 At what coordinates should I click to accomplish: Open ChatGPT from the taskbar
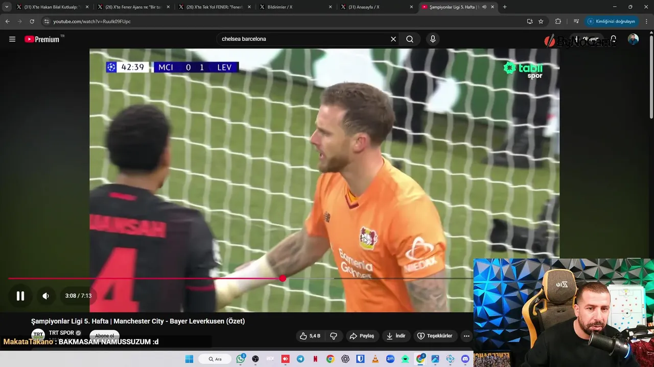click(x=345, y=359)
